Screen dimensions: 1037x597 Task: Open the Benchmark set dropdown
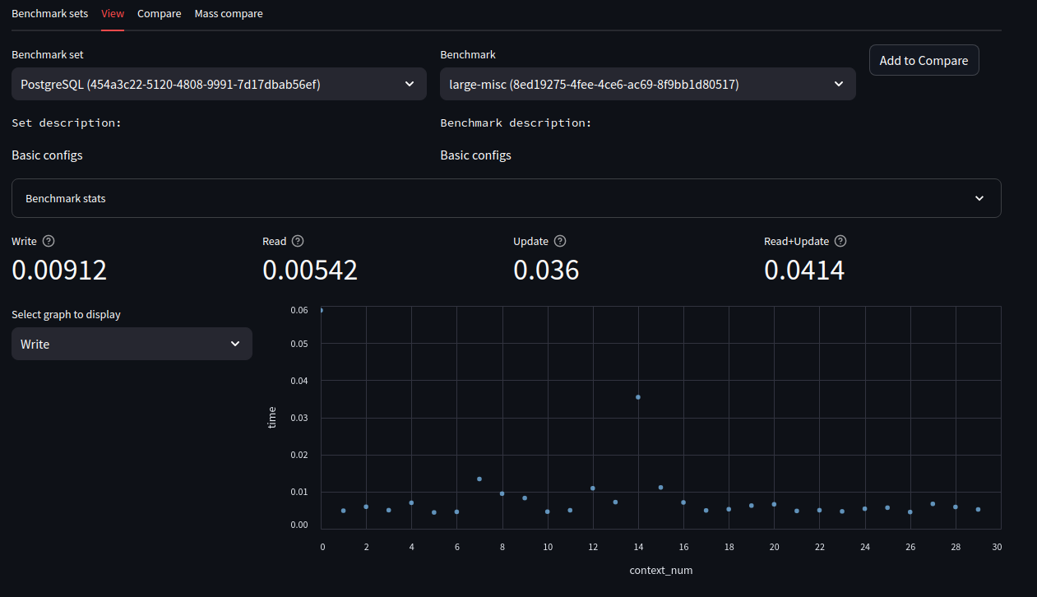218,83
